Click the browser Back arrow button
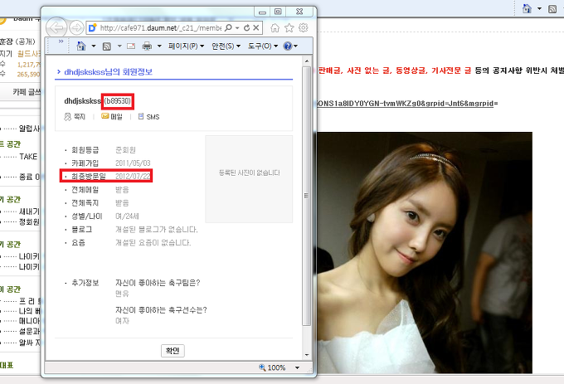 point(59,27)
